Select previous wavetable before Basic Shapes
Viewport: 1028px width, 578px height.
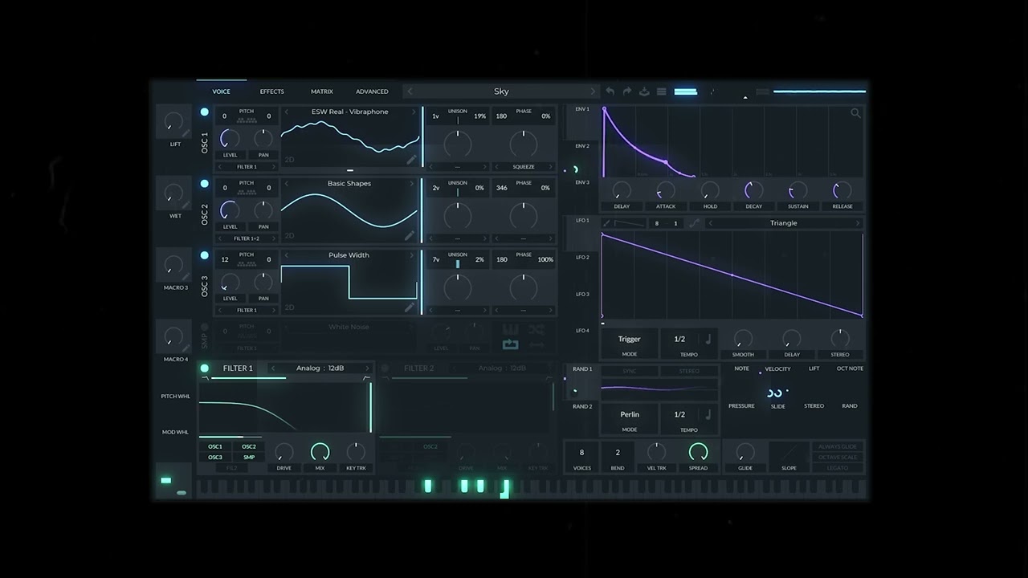(x=287, y=184)
